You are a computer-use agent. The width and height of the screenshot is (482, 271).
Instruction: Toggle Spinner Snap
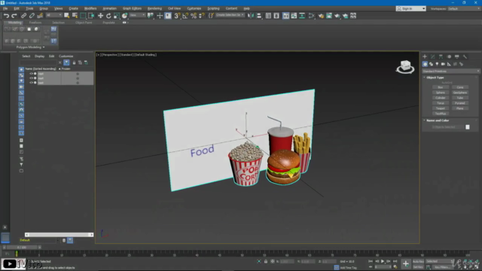[x=202, y=16]
